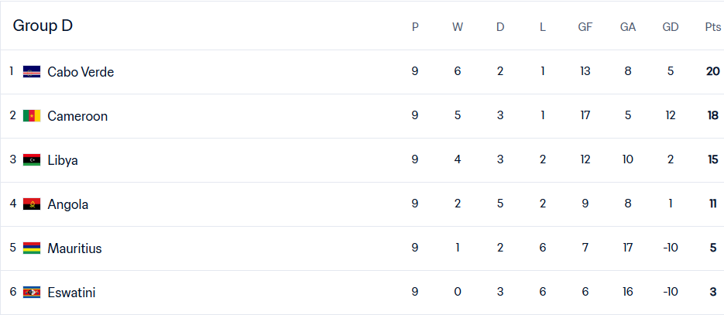Click the GD column header
Screen dimensions: 724x315
[x=671, y=27]
